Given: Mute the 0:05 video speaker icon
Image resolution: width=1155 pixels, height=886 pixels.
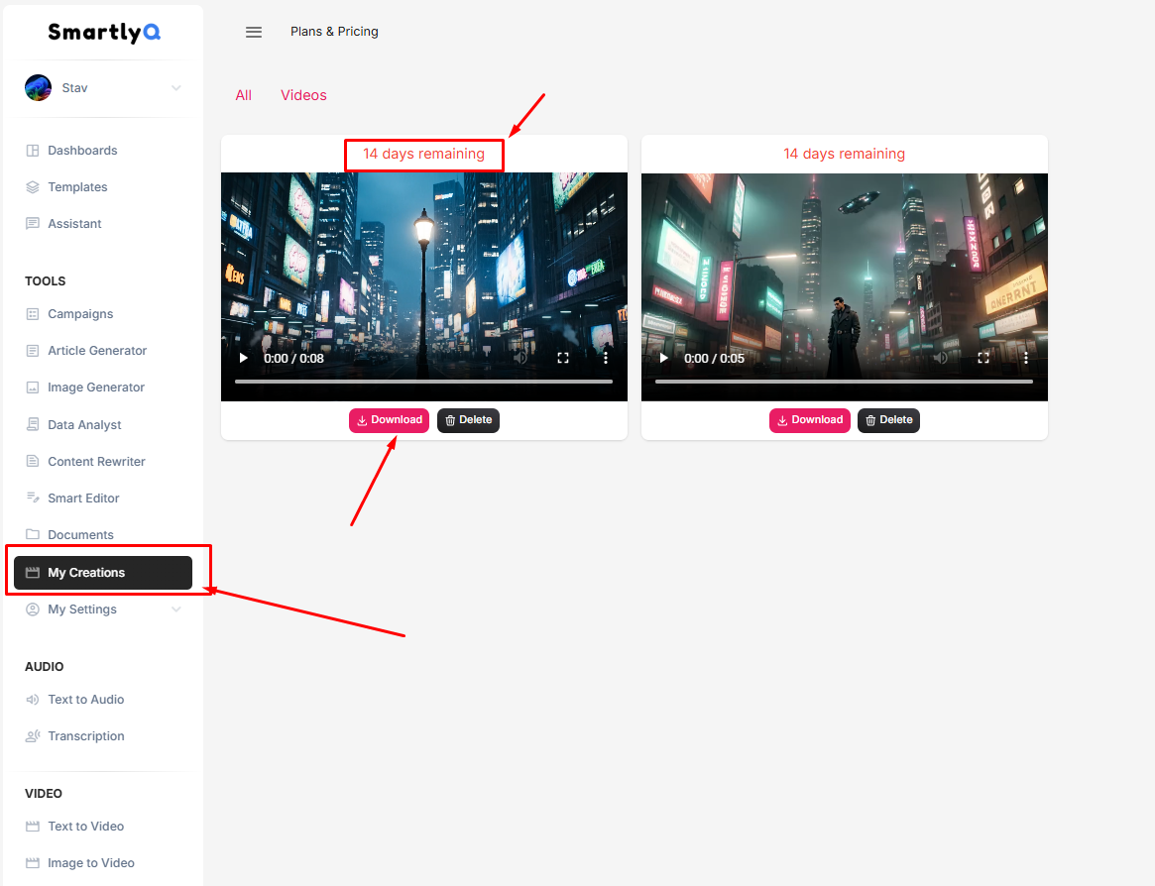Looking at the screenshot, I should click(941, 358).
